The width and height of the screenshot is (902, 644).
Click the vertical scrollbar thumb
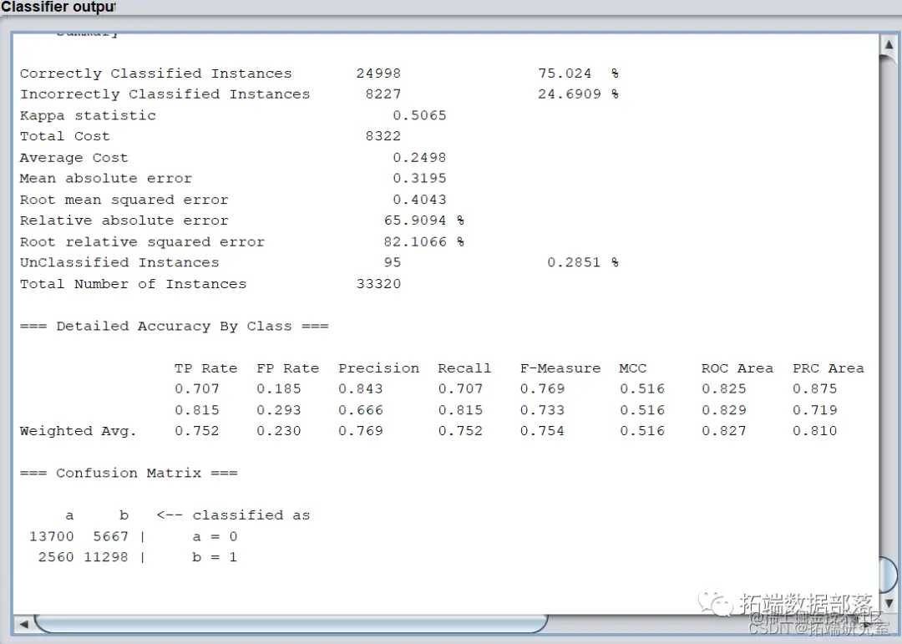click(889, 573)
